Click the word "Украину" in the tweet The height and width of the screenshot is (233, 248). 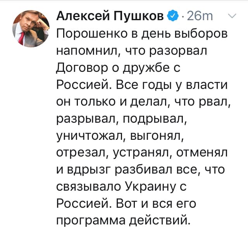(151, 186)
